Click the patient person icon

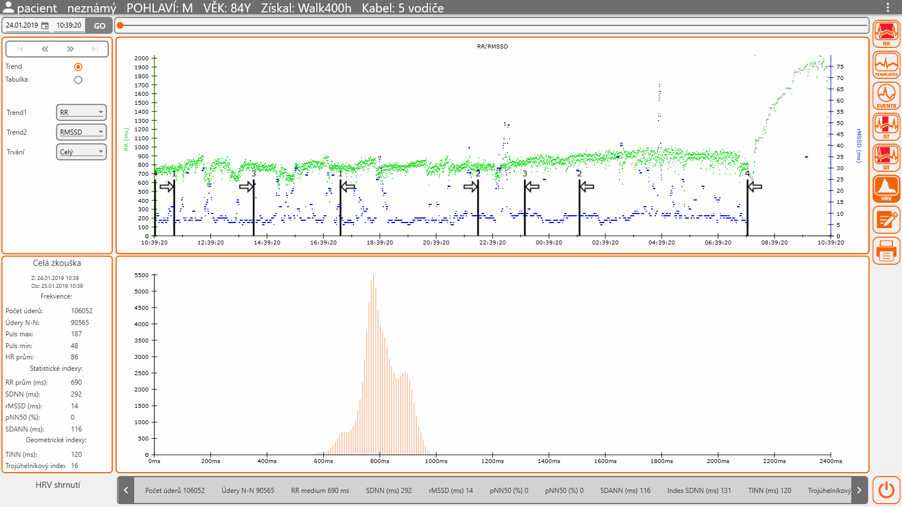pyautogui.click(x=8, y=7)
